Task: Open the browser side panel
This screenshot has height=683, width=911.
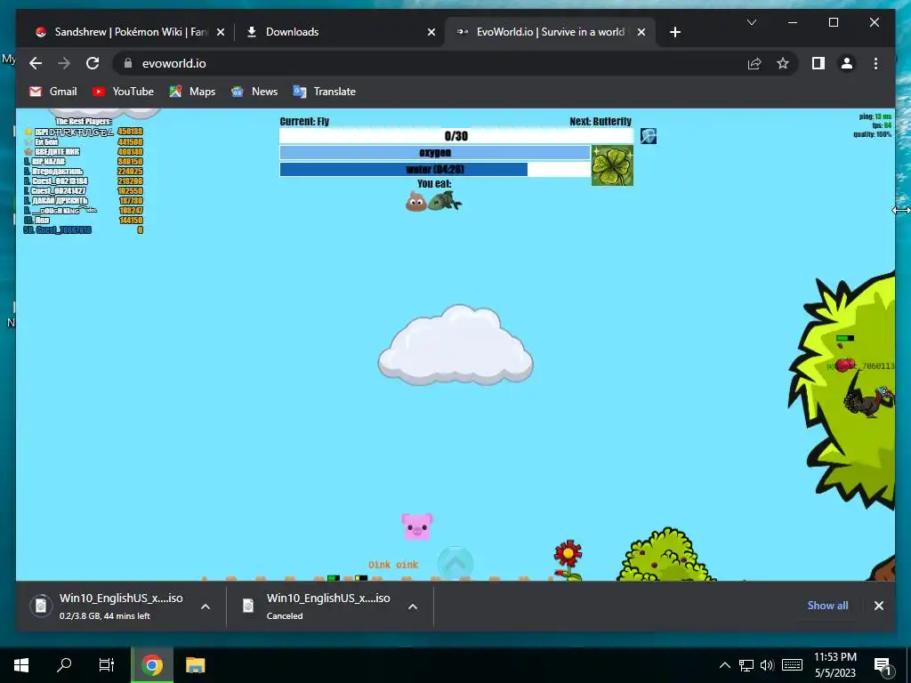Action: (818, 63)
